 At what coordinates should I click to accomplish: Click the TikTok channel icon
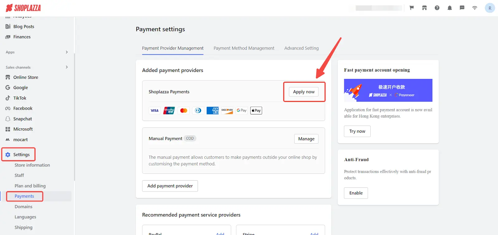(8, 98)
